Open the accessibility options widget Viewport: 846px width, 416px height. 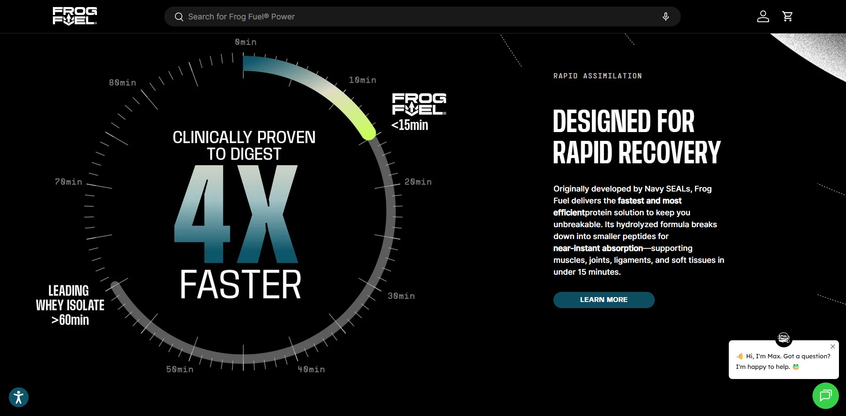(x=19, y=397)
